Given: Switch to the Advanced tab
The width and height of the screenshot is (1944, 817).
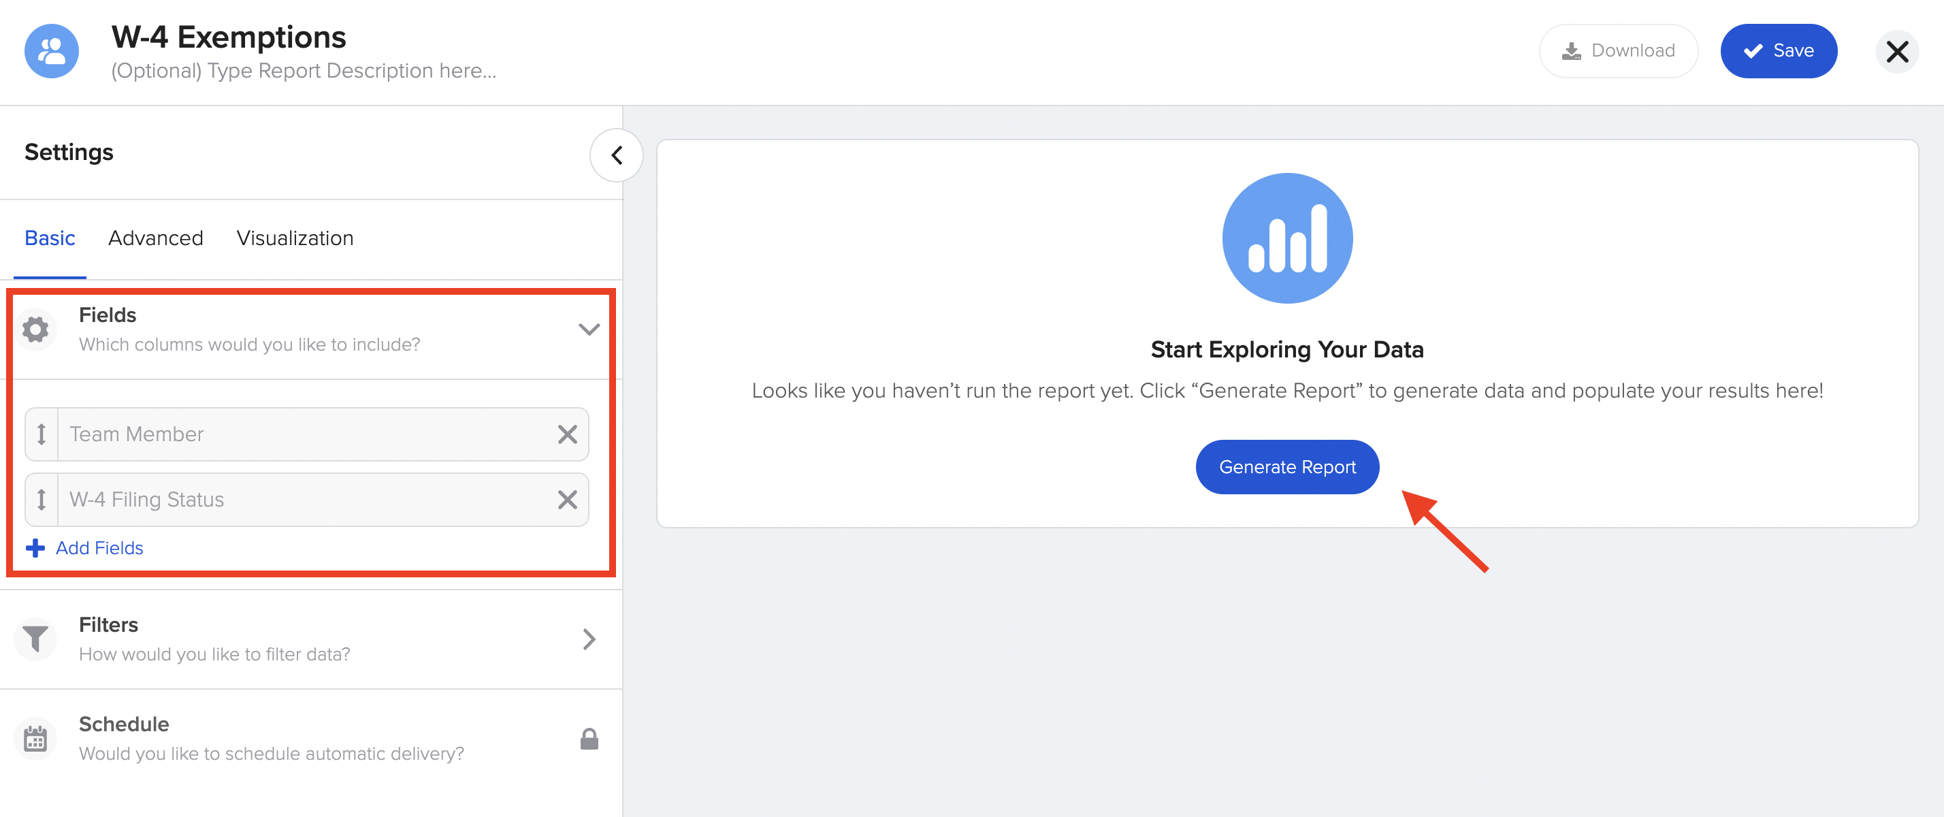Looking at the screenshot, I should (155, 238).
